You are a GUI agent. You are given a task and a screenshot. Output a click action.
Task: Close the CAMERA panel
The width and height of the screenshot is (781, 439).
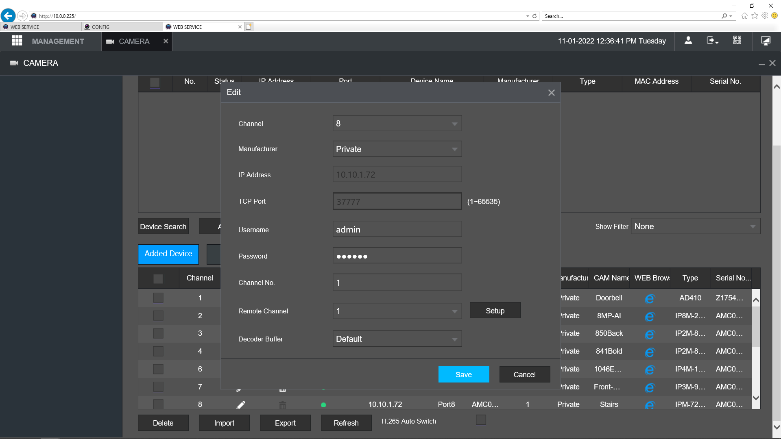pos(772,63)
